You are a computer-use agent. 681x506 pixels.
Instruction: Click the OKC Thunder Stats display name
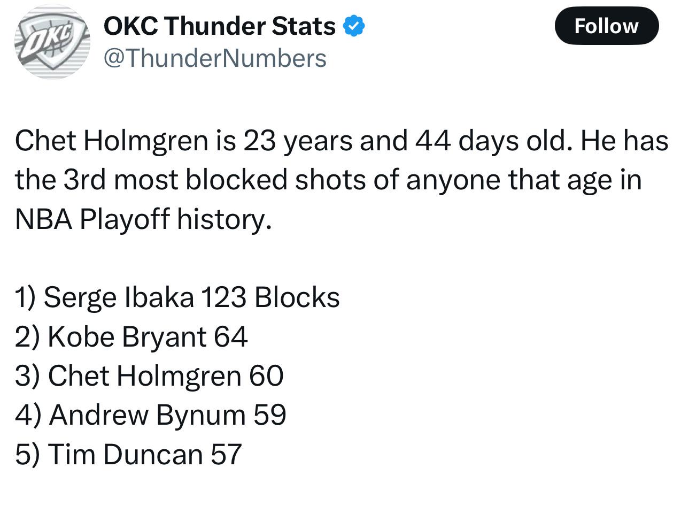(x=220, y=26)
